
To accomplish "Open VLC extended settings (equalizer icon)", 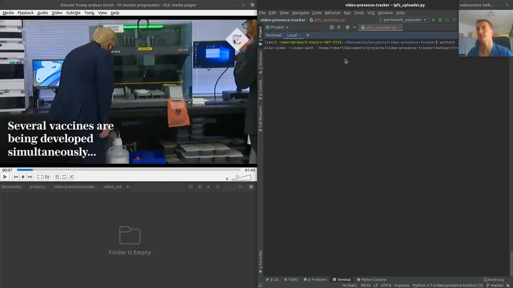I will pyautogui.click(x=47, y=177).
